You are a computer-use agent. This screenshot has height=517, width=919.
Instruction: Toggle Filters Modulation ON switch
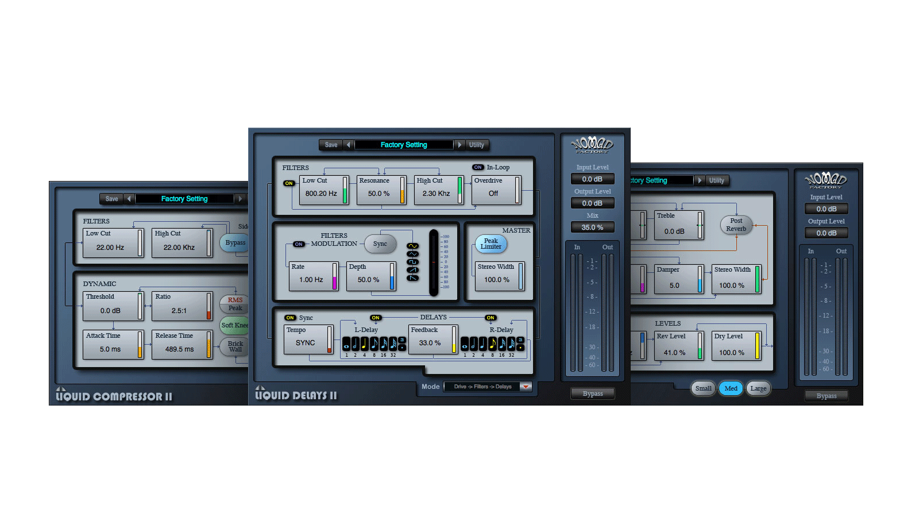(299, 244)
